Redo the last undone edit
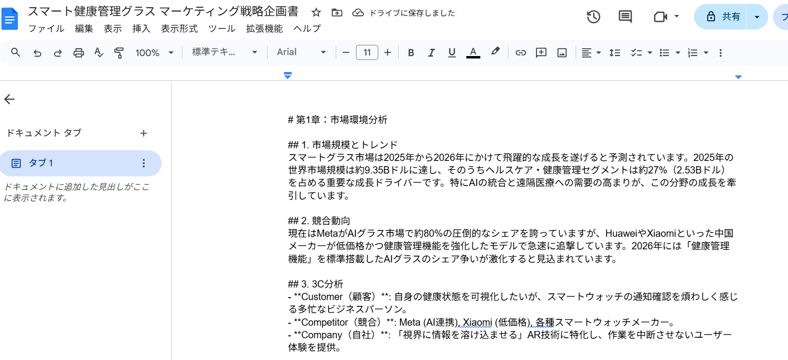 click(58, 53)
